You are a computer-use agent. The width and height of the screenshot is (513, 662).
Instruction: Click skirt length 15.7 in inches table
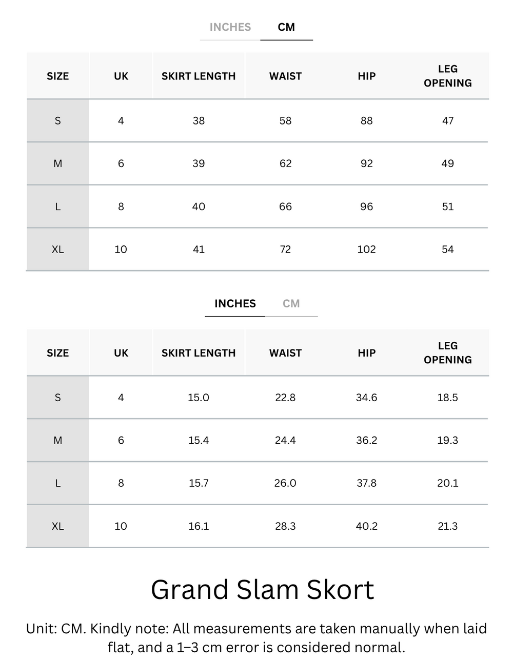(199, 483)
